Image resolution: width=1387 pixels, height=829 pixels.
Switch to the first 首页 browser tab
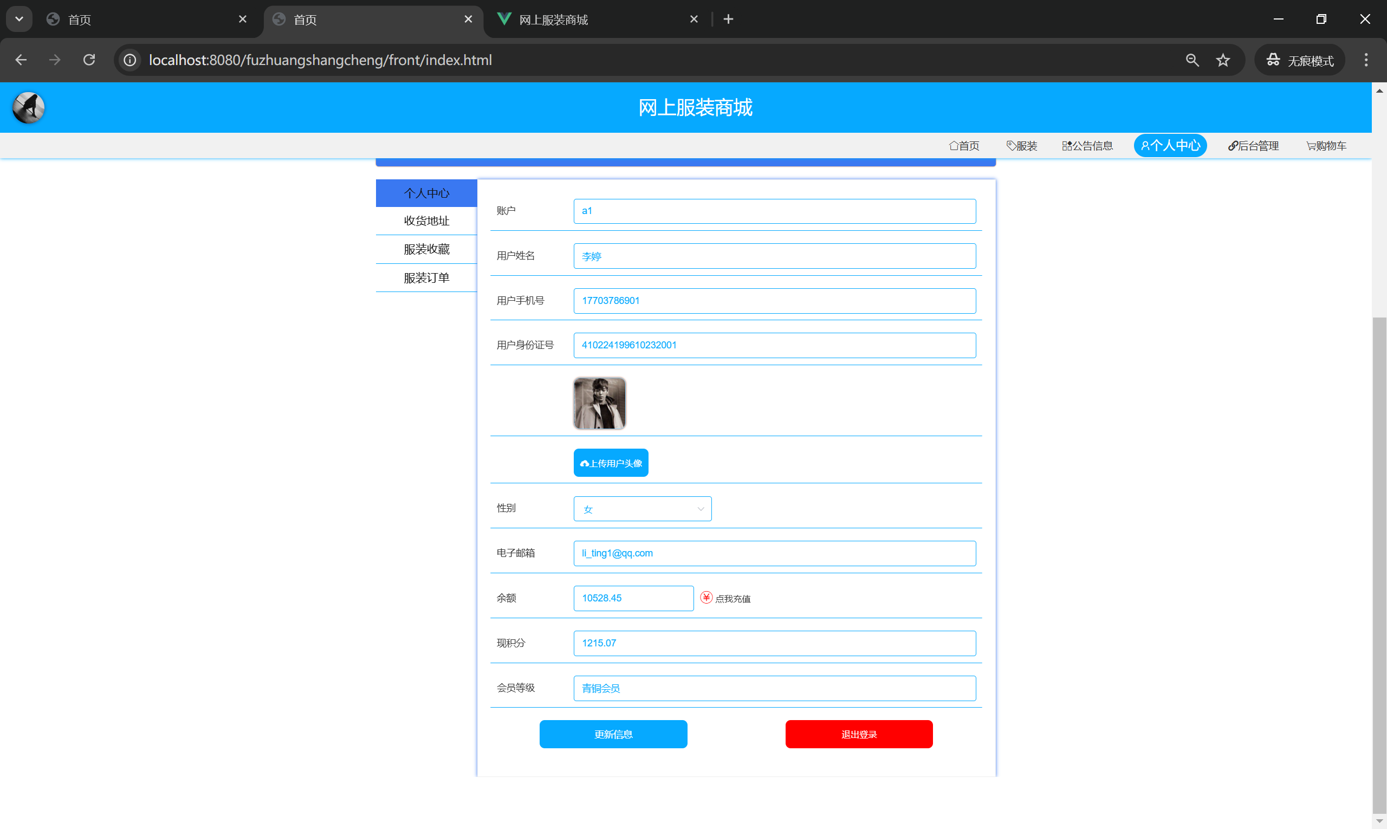pyautogui.click(x=146, y=20)
